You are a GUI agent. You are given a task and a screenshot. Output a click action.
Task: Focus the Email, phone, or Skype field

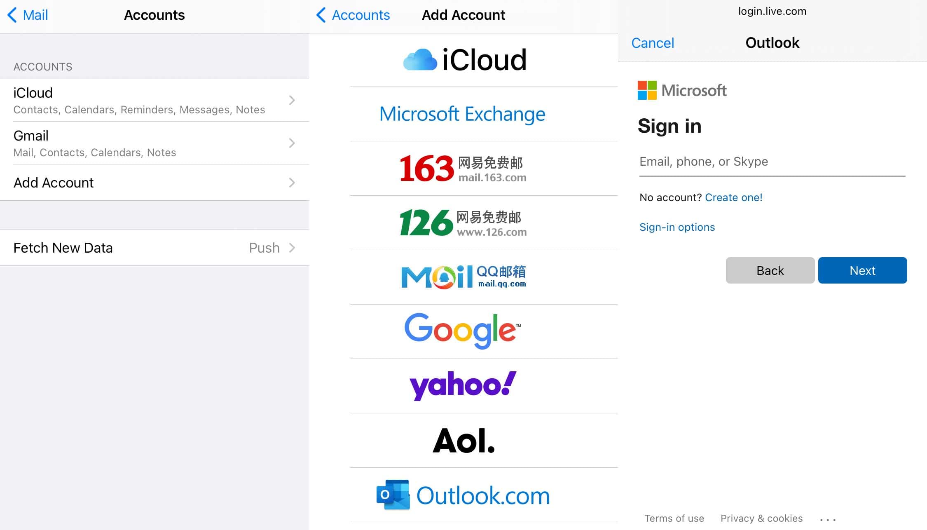click(772, 162)
